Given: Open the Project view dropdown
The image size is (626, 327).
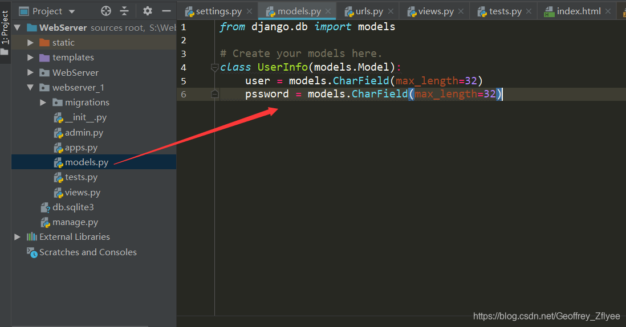Looking at the screenshot, I should click(72, 11).
